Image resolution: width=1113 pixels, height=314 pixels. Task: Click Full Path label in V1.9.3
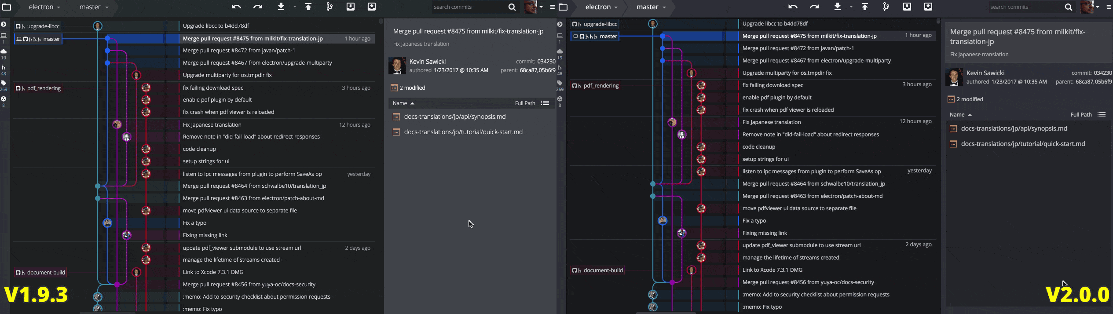(525, 103)
